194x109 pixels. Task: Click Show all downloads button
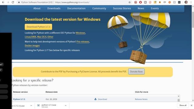183,105
